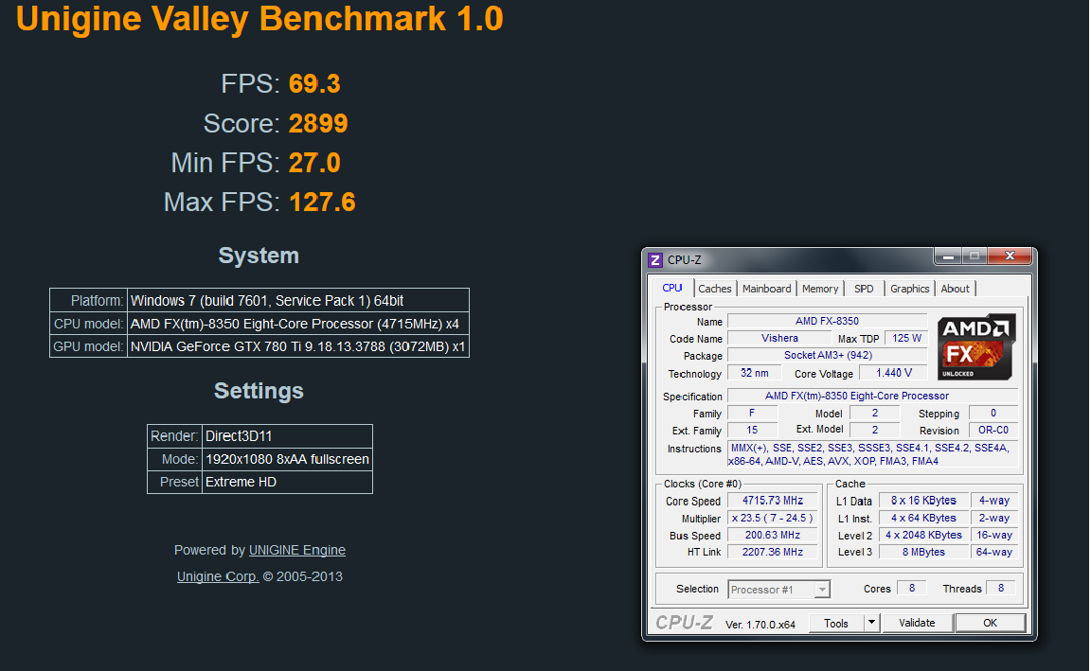Viewport: 1091px width, 671px height.
Task: Click the Min FPS value 27.0
Action: click(x=314, y=164)
